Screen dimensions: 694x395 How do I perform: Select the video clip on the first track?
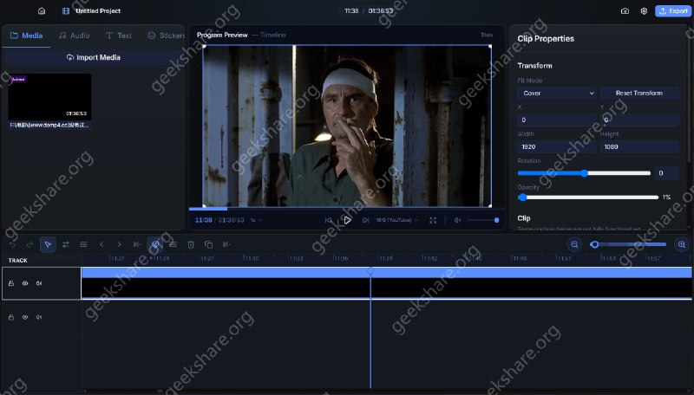point(386,283)
